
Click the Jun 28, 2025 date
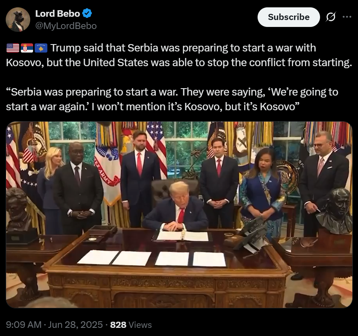[x=76, y=325]
